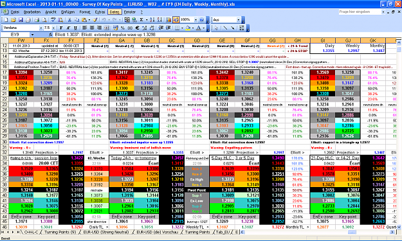This screenshot has height=241, width=402.
Task: Sort ascending using the A-Z icon
Action: pyautogui.click(x=152, y=20)
